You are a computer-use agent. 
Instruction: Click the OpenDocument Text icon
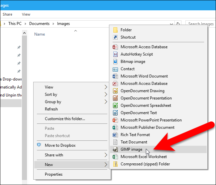pos(115,113)
